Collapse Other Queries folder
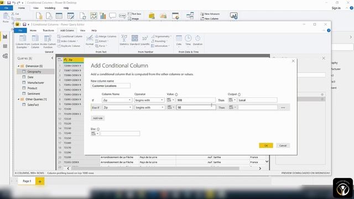 (x=18, y=99)
